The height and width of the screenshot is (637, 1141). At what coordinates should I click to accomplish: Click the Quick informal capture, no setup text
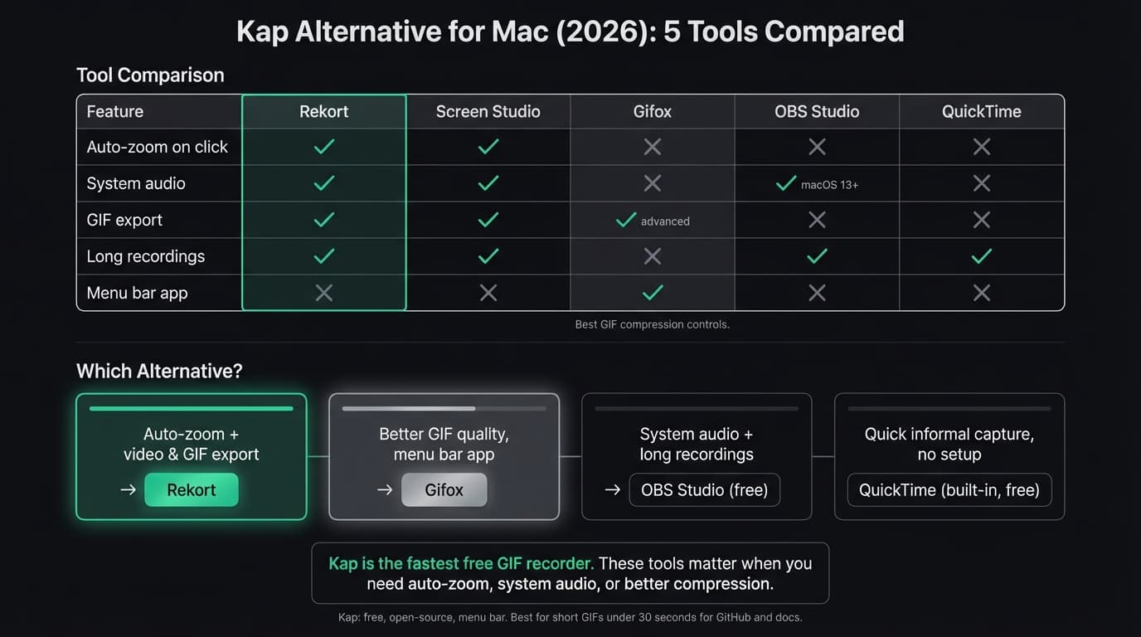949,444
